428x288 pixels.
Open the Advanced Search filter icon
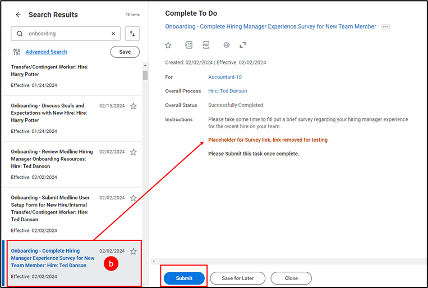[x=17, y=52]
